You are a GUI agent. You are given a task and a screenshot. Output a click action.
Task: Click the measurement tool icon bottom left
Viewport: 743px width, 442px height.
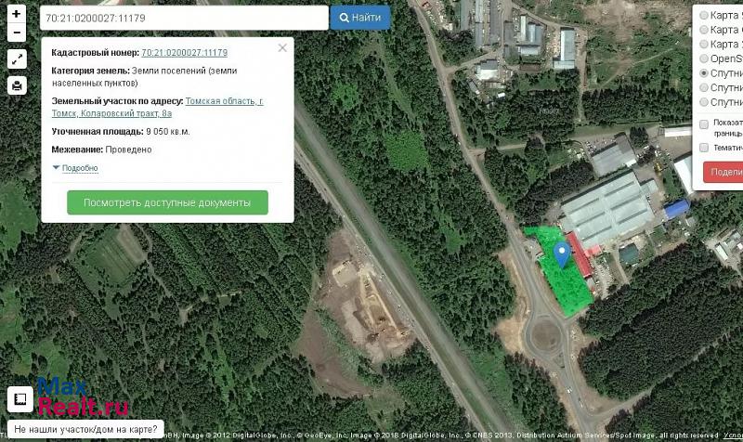pos(20,400)
